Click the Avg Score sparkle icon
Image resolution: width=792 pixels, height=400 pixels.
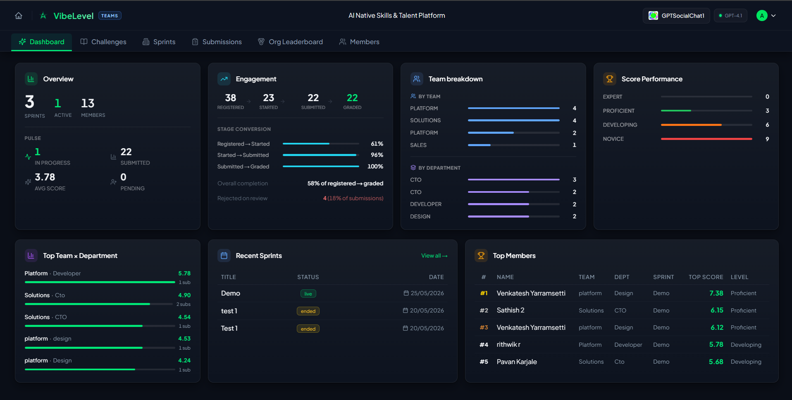click(x=28, y=182)
